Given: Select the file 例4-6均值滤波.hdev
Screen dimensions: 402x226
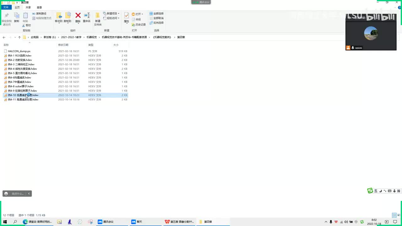Looking at the screenshot, I should coord(19,78).
